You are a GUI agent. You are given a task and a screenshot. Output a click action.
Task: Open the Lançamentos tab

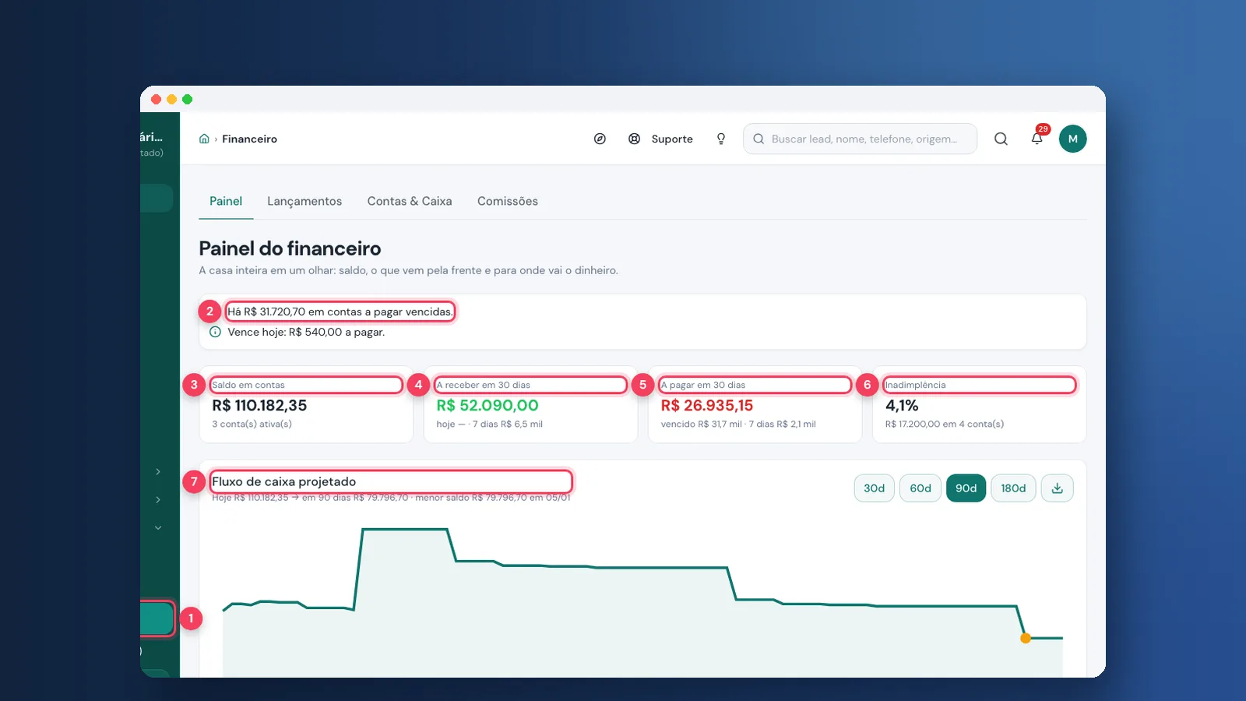304,201
